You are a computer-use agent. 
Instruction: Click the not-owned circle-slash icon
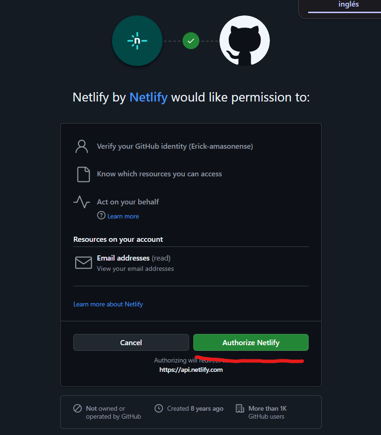78,408
